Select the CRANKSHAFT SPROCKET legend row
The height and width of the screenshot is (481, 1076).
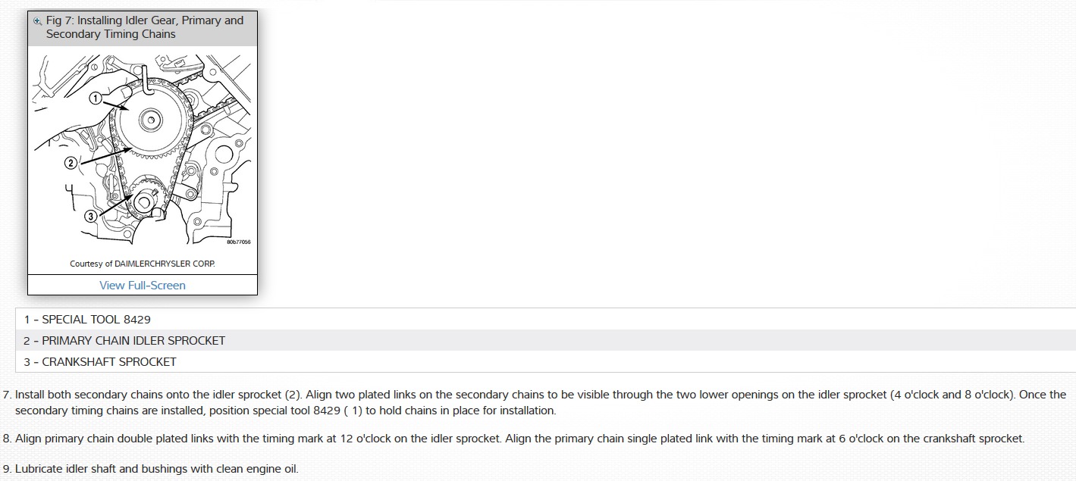coord(100,362)
